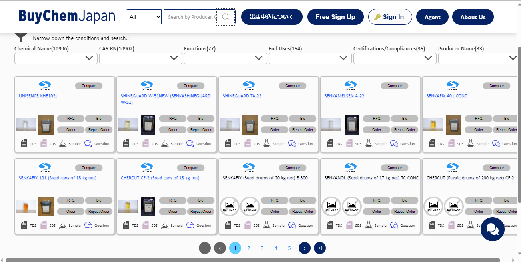Click the 出店申込について button
The width and height of the screenshot is (521, 262).
point(272,17)
